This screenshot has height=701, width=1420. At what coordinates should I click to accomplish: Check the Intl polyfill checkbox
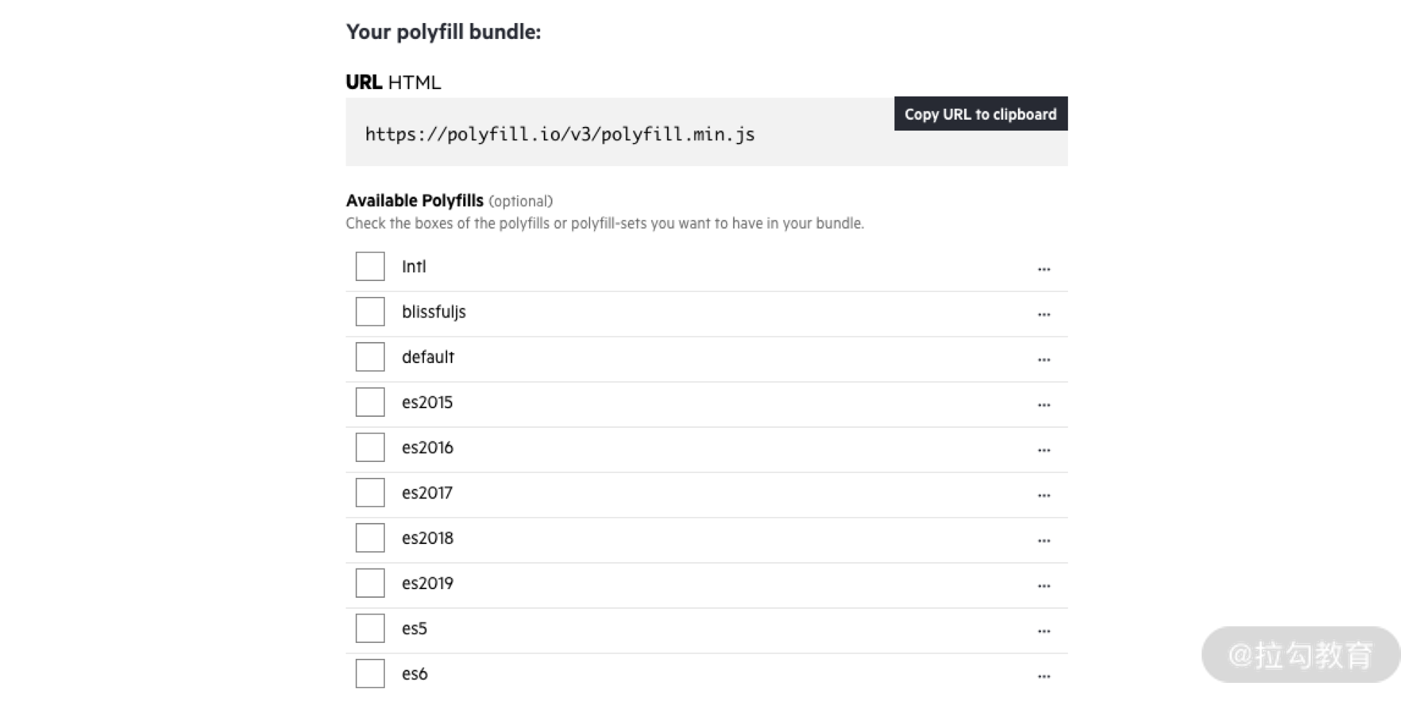click(x=370, y=267)
